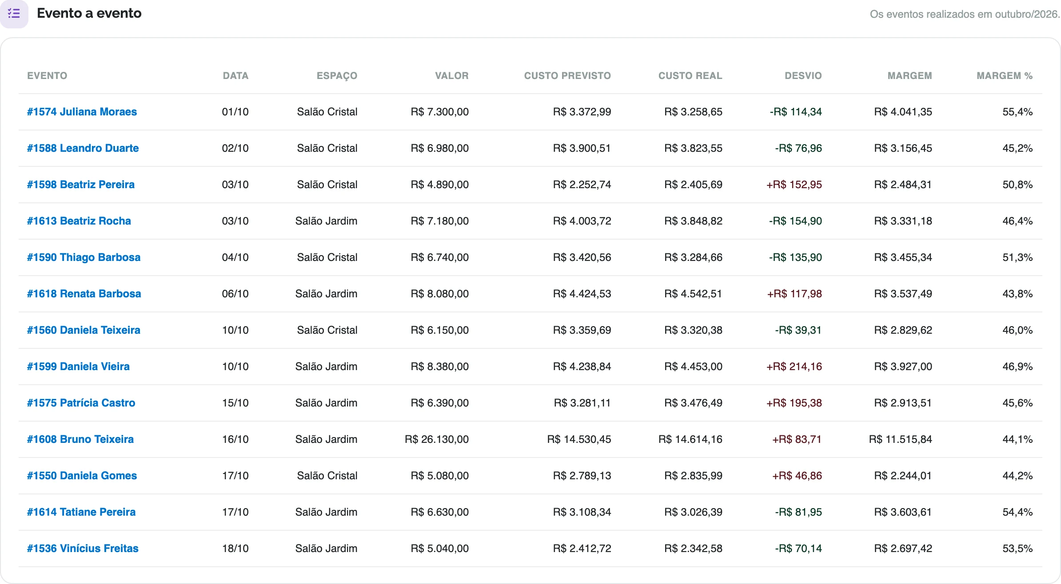The height and width of the screenshot is (584, 1061).
Task: Click the DATA column header
Action: click(235, 76)
